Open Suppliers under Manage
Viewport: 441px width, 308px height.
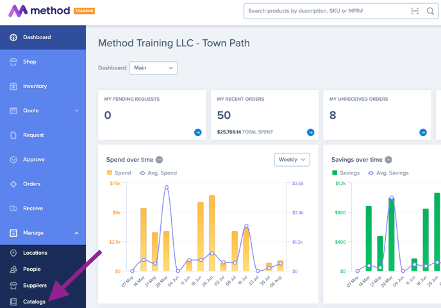click(x=43, y=286)
